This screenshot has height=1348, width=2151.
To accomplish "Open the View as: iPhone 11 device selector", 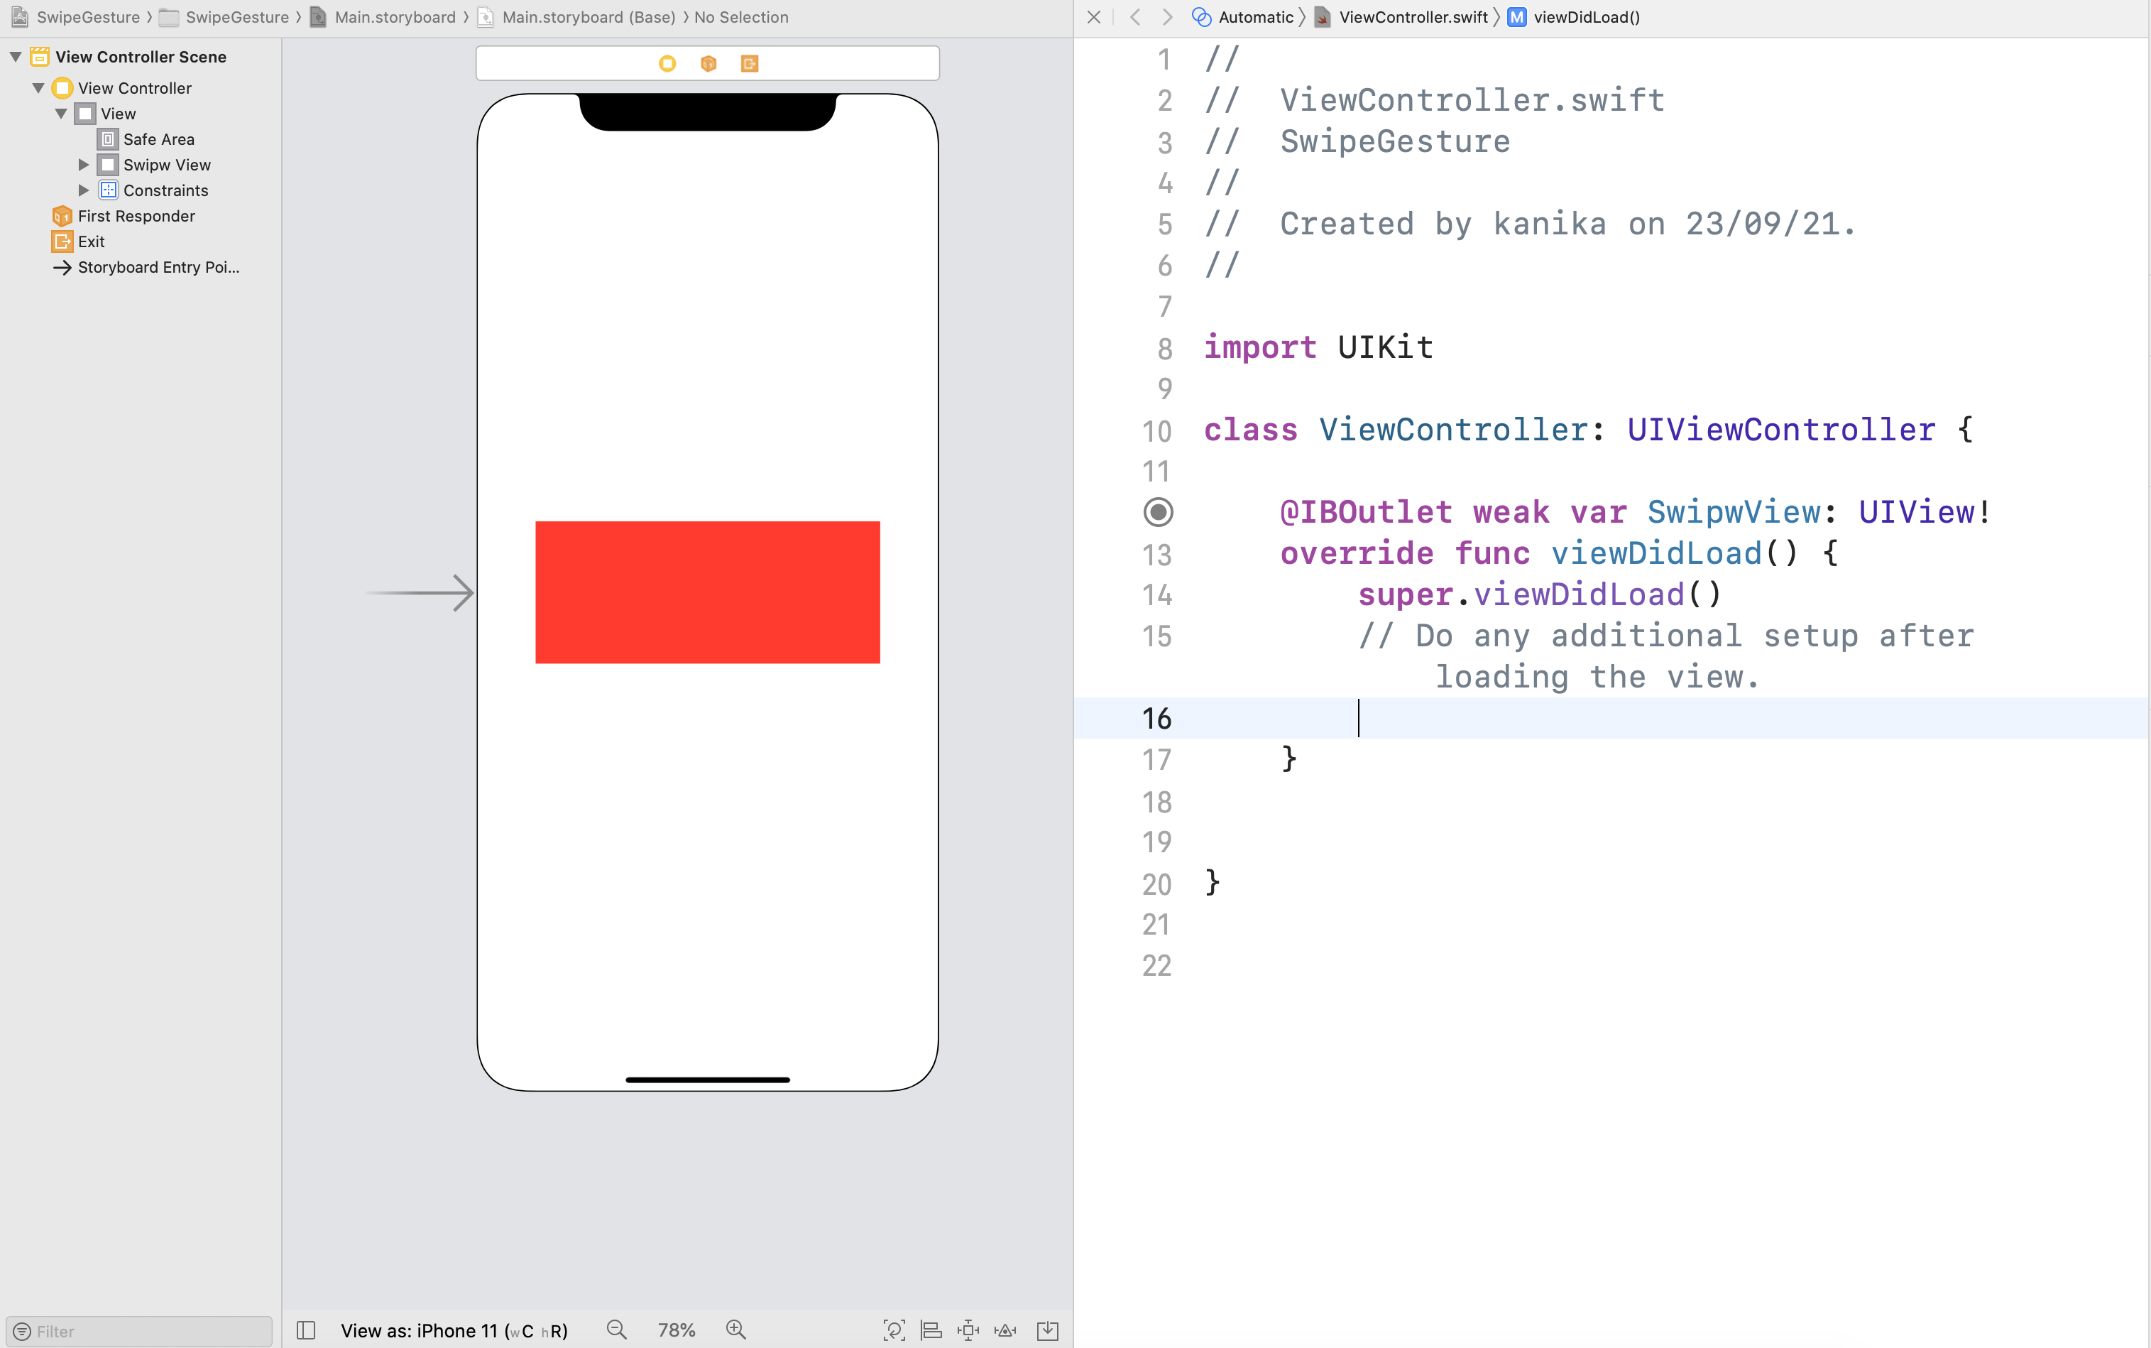I will [455, 1330].
